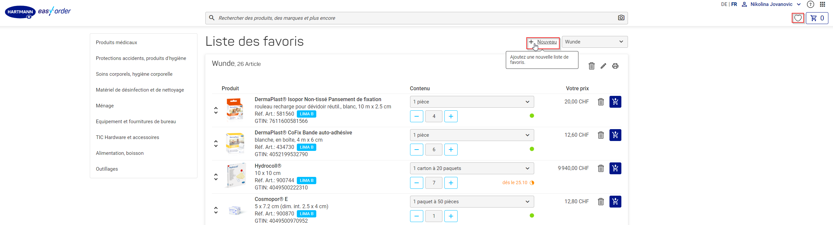Reorder DermaPlast CoFix with sort arrows
Viewport: 833px width, 225px height.
coord(216,144)
